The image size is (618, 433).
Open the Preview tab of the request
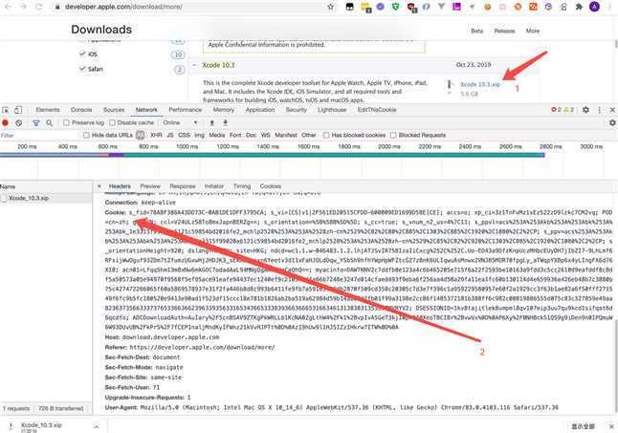click(x=150, y=186)
